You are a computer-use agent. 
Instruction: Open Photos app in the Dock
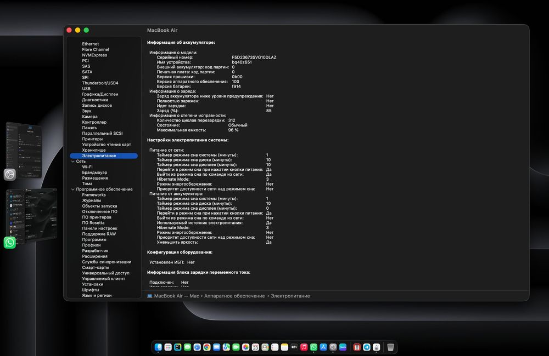(246, 347)
